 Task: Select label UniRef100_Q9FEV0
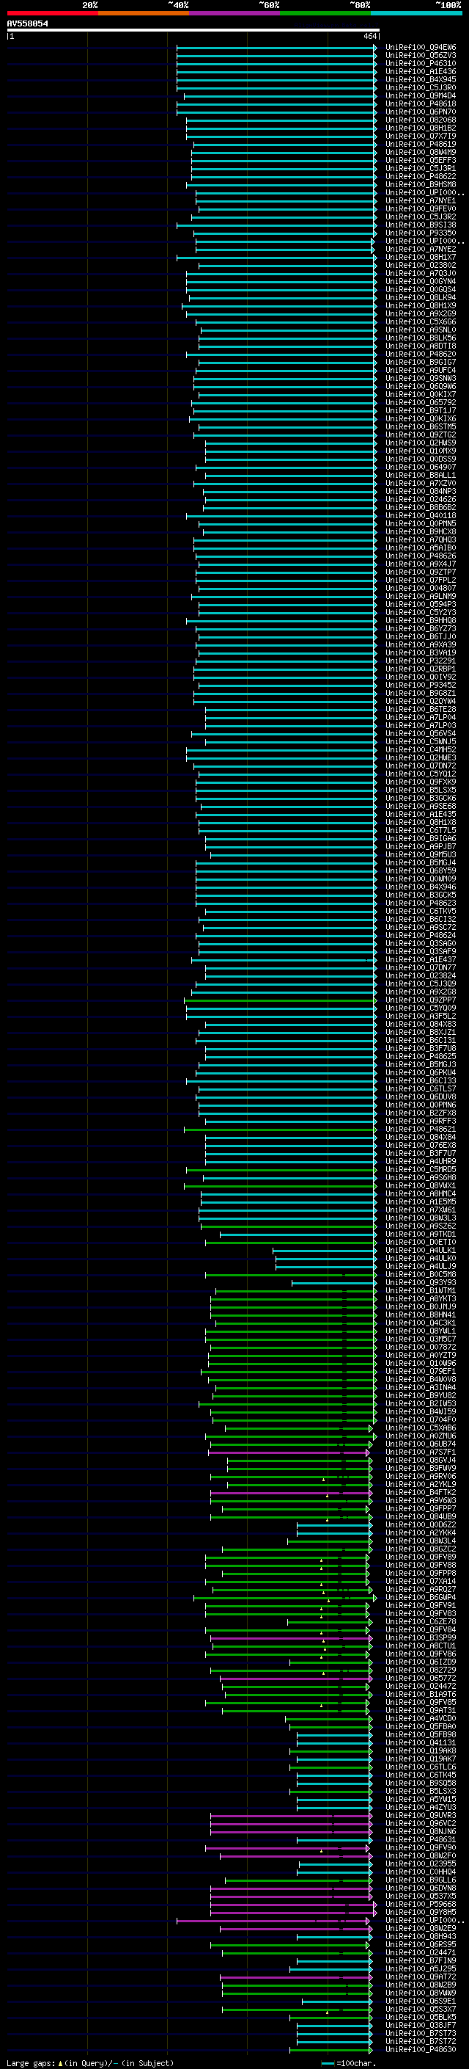(421, 209)
